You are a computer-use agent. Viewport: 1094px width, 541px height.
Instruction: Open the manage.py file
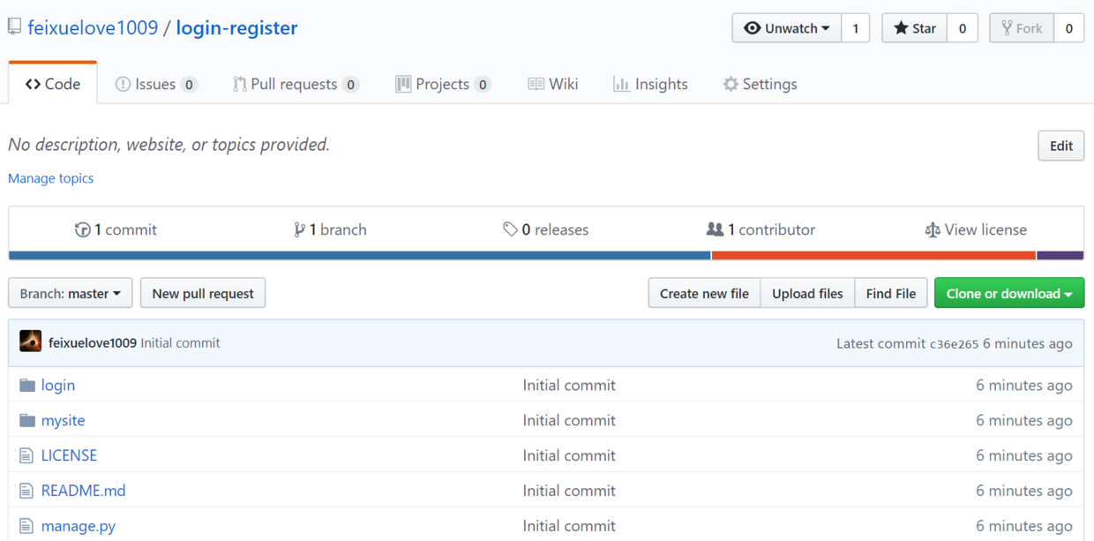[x=79, y=526]
